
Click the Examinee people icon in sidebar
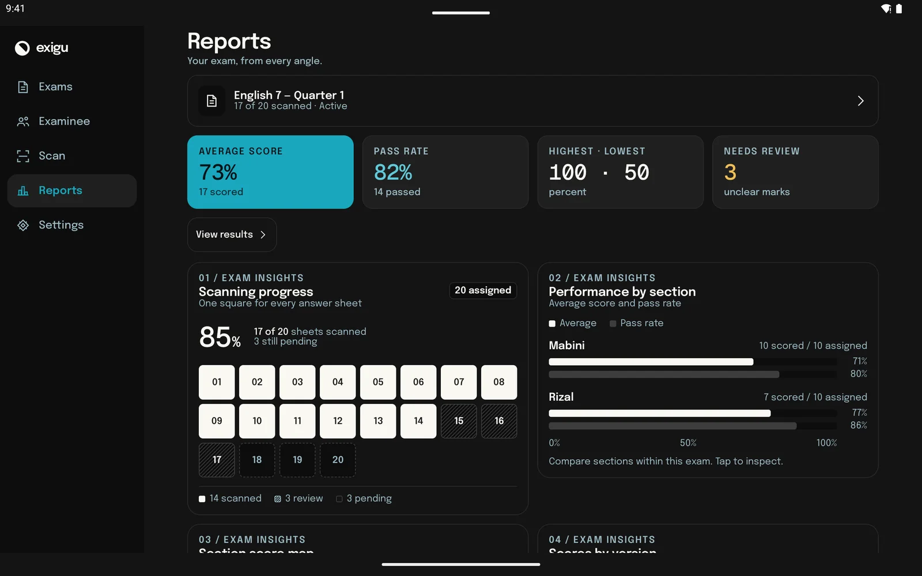[x=23, y=122]
